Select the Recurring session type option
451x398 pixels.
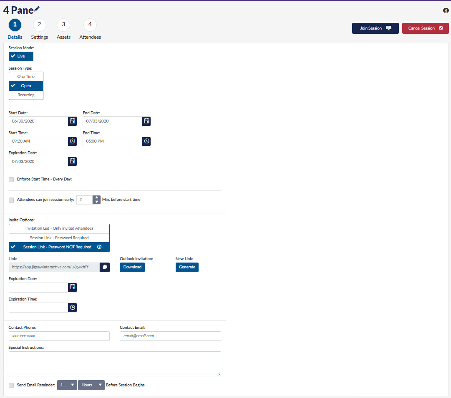point(26,95)
